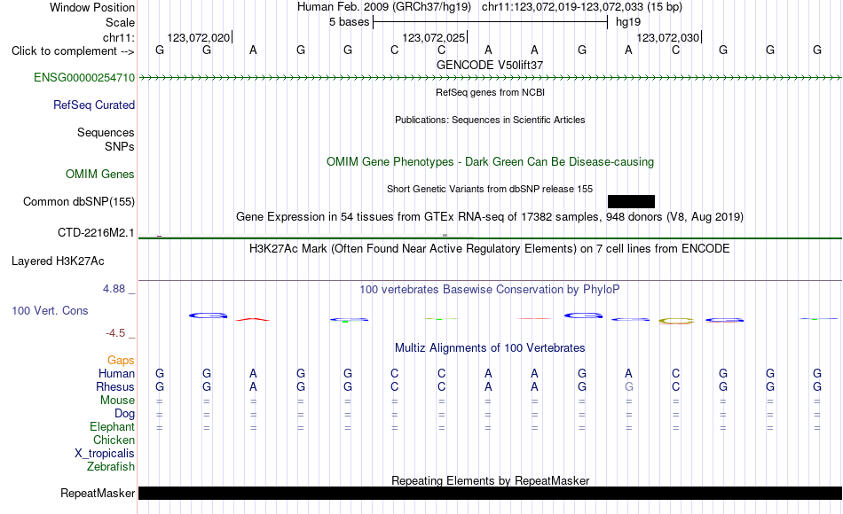Click 'Repeating Elements by RepeatMasker' title
Image resolution: width=843 pixels, height=514 pixels.
tap(490, 480)
